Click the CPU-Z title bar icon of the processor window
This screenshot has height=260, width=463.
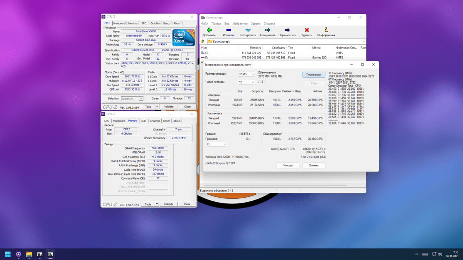tap(103, 17)
